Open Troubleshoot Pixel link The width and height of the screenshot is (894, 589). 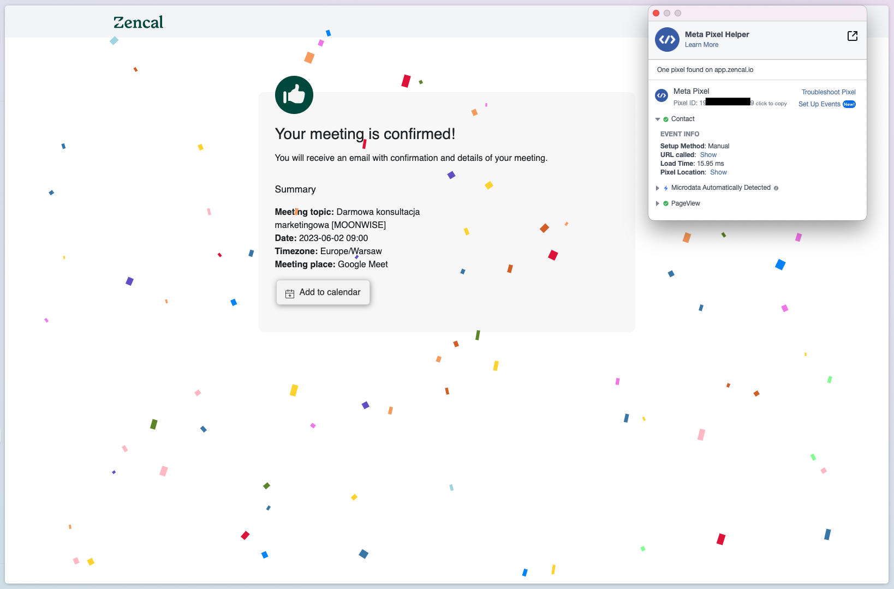click(828, 92)
